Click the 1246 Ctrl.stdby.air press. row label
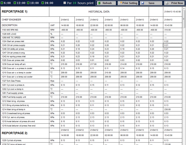This screenshot has height=145, width=186. pos(13,49)
